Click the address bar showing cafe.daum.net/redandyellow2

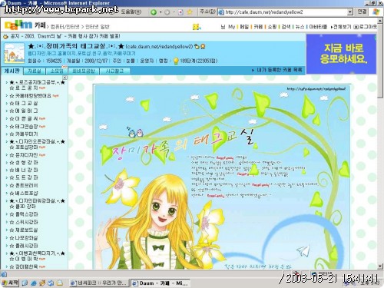(x=285, y=12)
